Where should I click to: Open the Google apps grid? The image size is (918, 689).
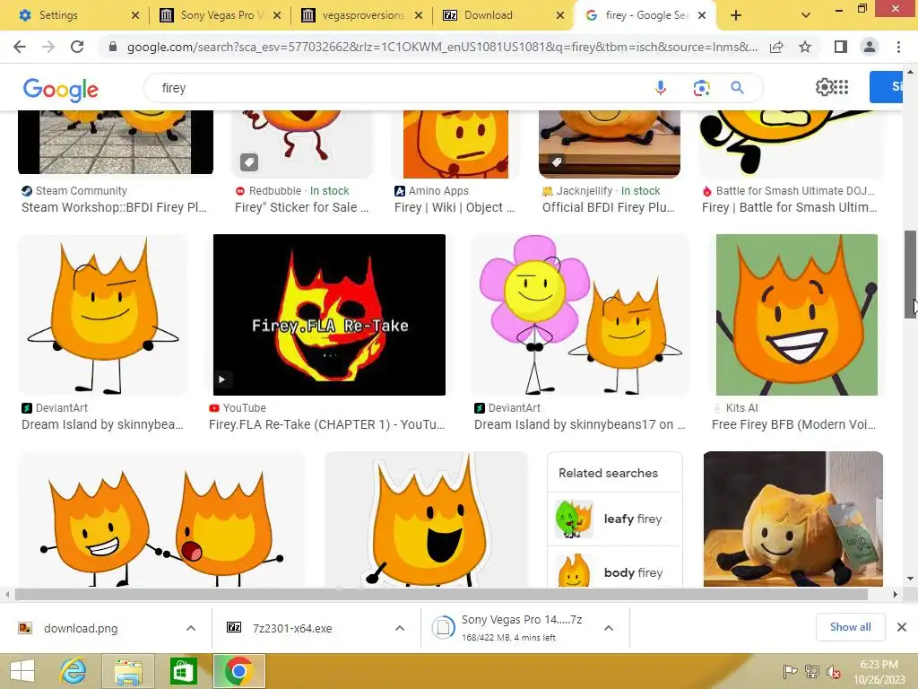click(x=841, y=87)
